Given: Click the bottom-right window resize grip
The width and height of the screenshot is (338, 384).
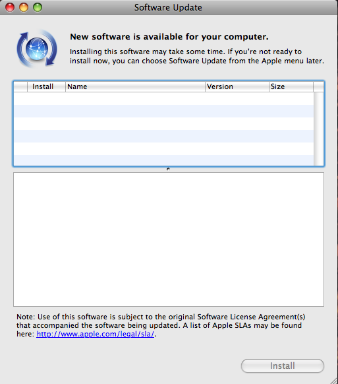Looking at the screenshot, I should pos(333,380).
